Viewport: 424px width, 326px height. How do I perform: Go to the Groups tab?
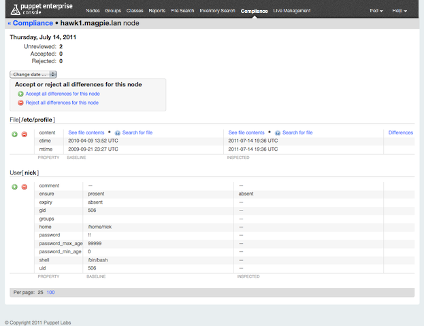tap(113, 11)
